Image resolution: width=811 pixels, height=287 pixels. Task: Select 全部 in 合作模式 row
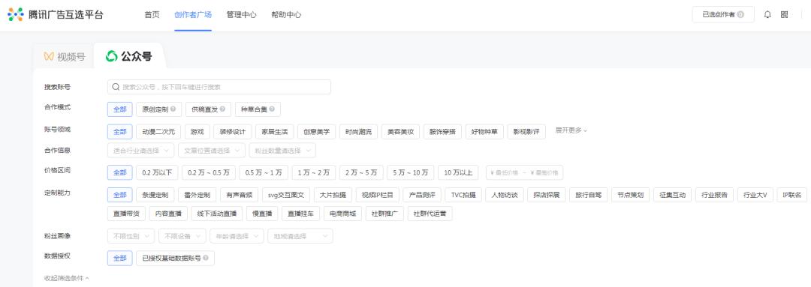point(120,109)
